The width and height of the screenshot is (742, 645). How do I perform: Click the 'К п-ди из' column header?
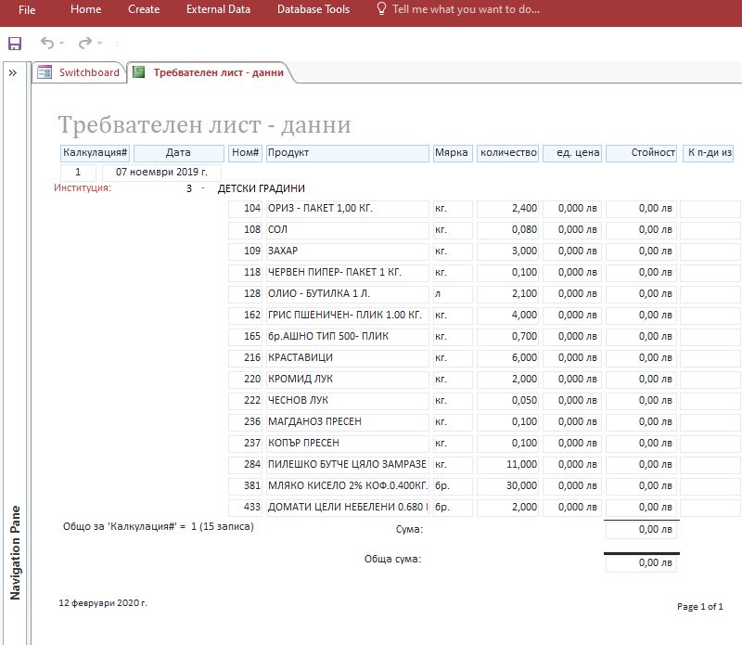[708, 153]
